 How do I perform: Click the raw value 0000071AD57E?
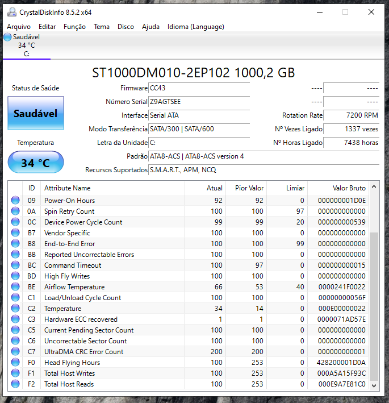[x=341, y=319]
